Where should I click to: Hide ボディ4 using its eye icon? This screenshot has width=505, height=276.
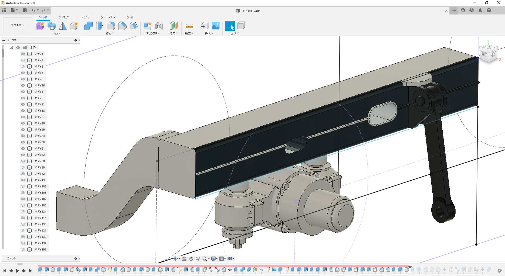[23, 73]
